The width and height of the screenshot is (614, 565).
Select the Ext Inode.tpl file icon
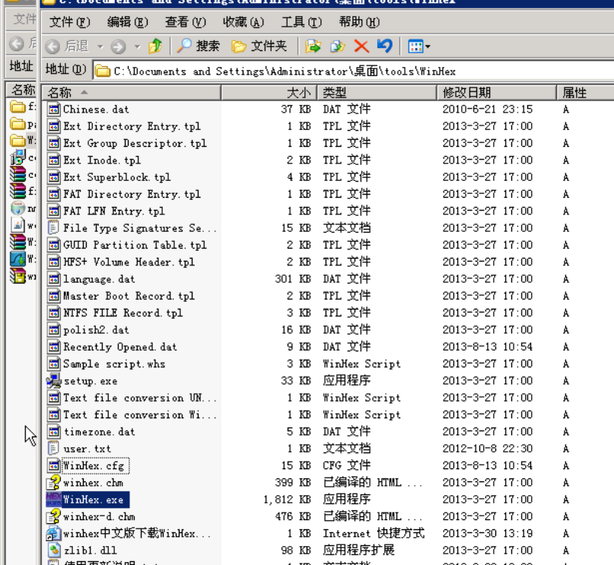pyautogui.click(x=54, y=160)
